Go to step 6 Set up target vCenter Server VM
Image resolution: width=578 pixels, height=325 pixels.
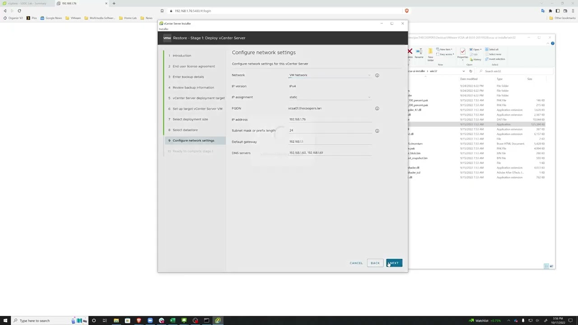tap(195, 109)
